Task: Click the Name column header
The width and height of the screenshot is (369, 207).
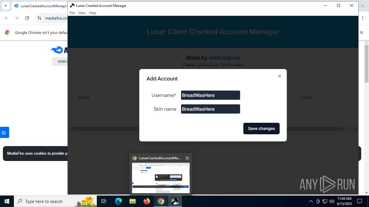Action: click(84, 97)
